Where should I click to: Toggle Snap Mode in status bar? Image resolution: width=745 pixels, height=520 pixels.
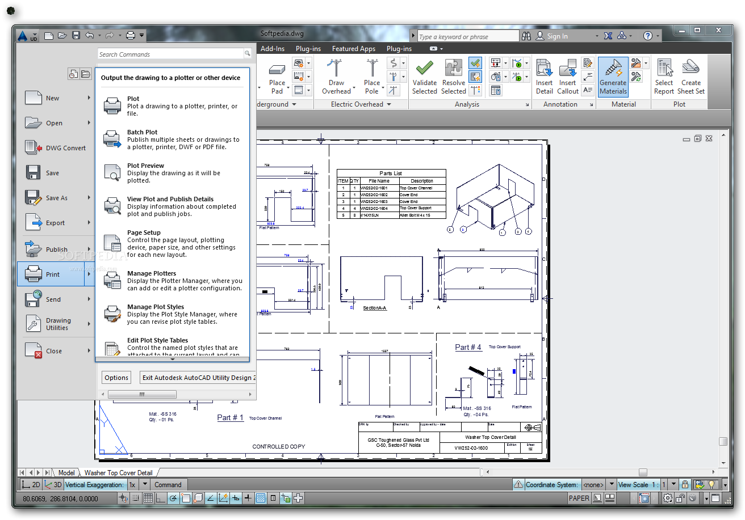click(x=135, y=498)
